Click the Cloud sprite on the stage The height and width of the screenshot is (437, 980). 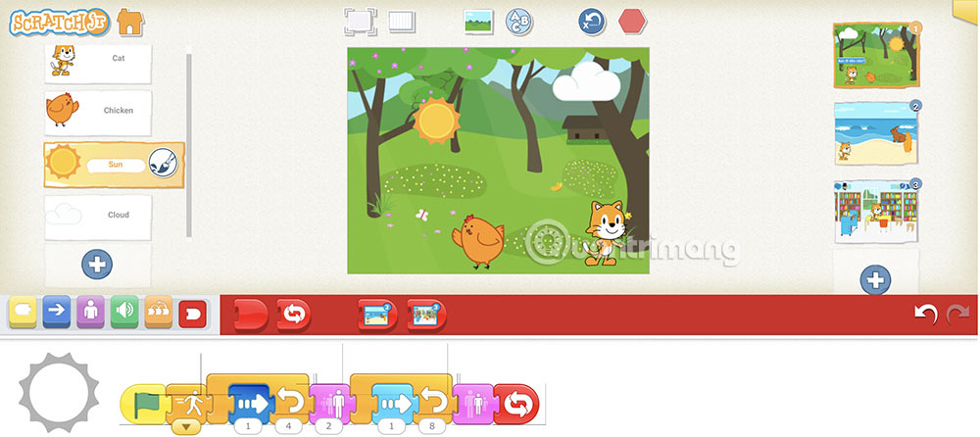point(586,82)
